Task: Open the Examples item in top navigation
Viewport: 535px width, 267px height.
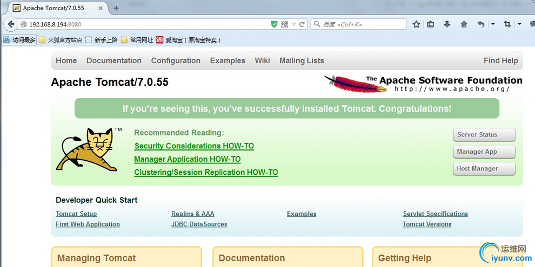Action: (x=228, y=60)
